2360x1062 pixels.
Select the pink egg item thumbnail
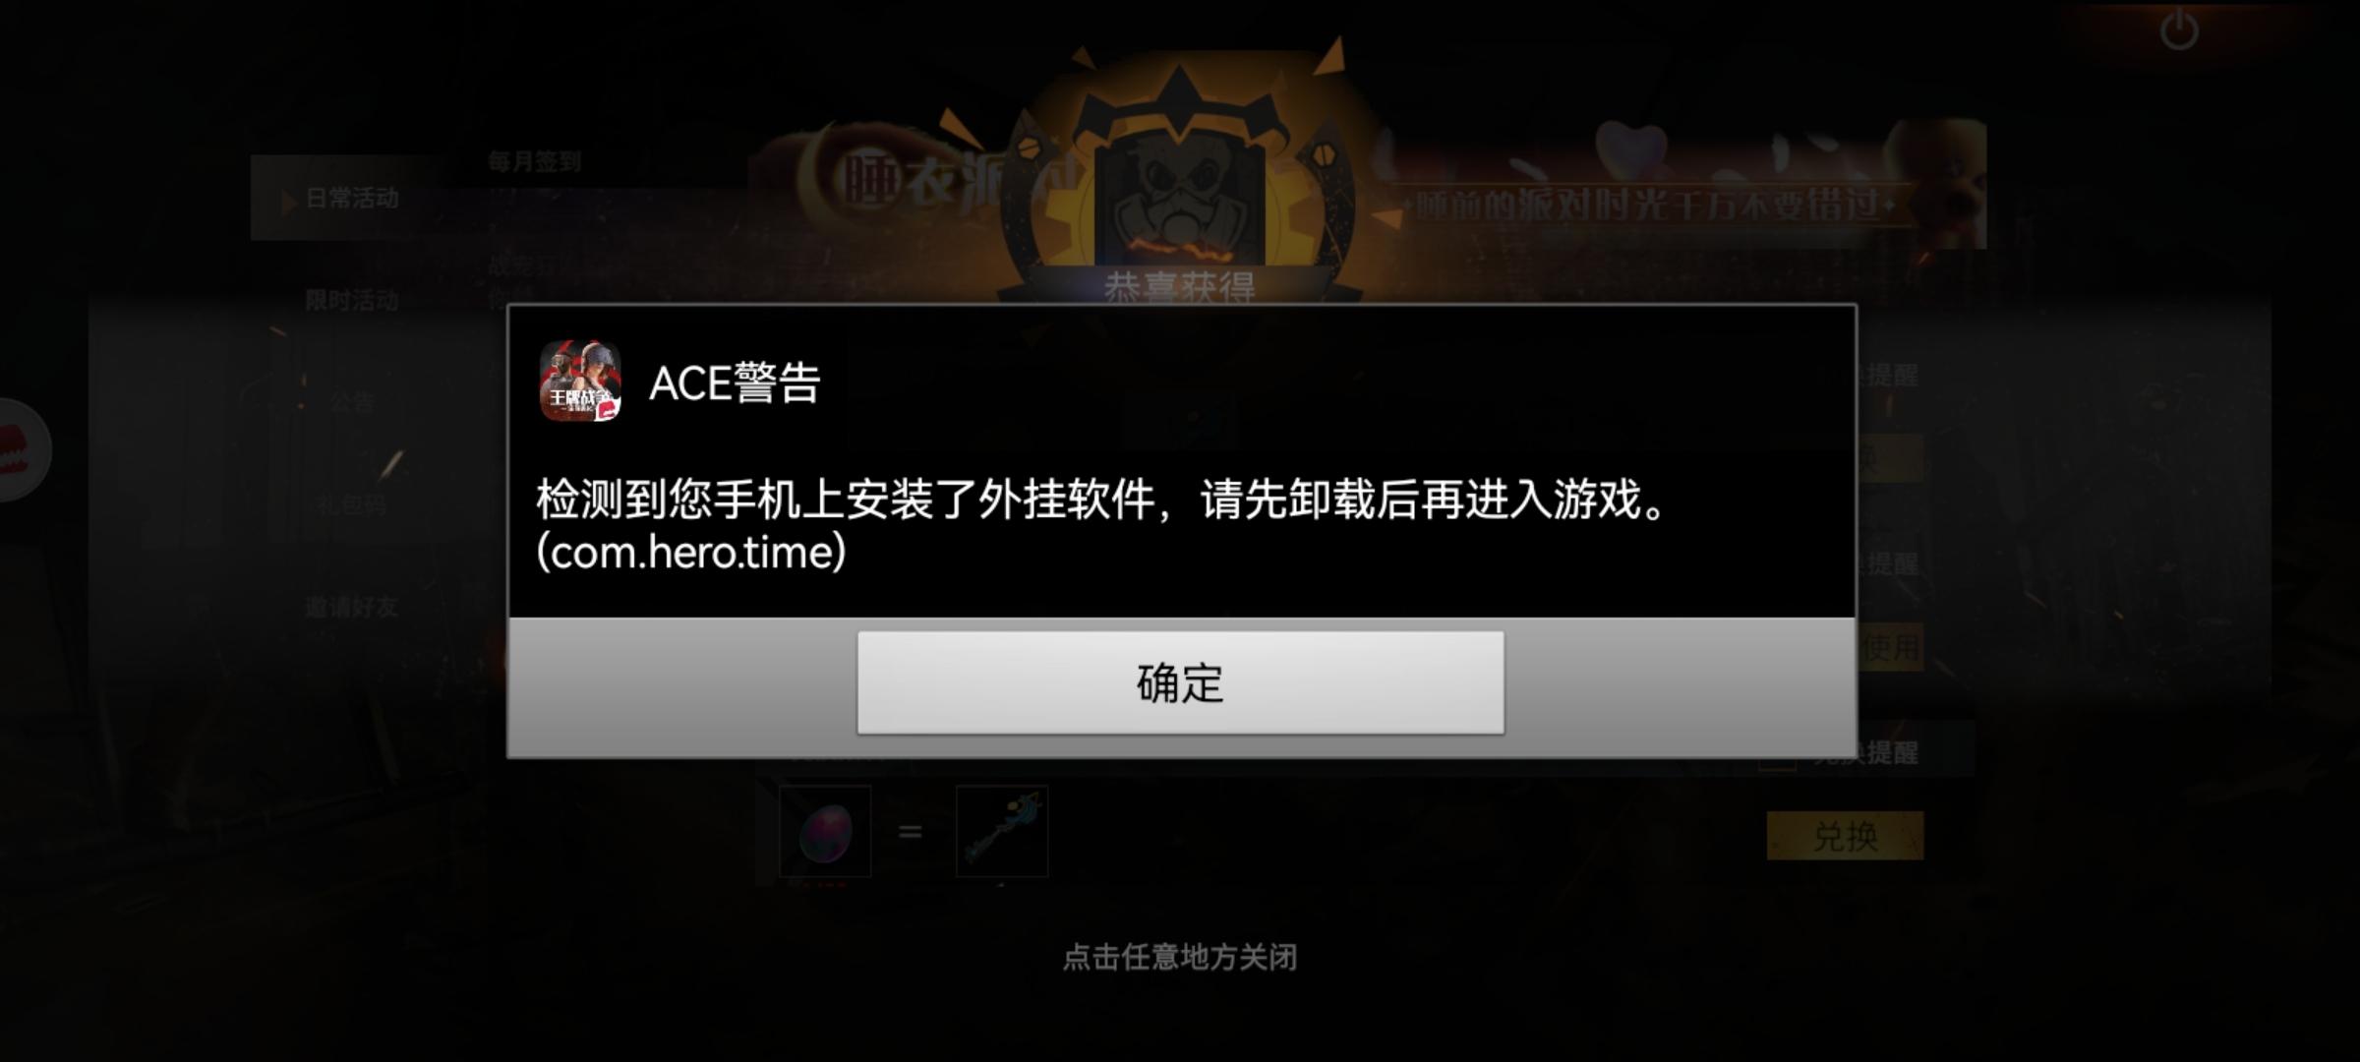point(825,831)
